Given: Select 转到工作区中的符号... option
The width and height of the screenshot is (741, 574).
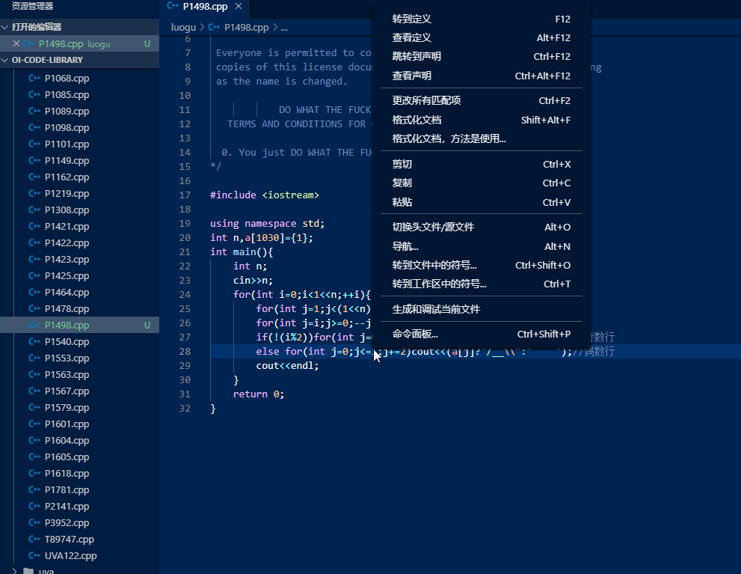Looking at the screenshot, I should tap(481, 284).
